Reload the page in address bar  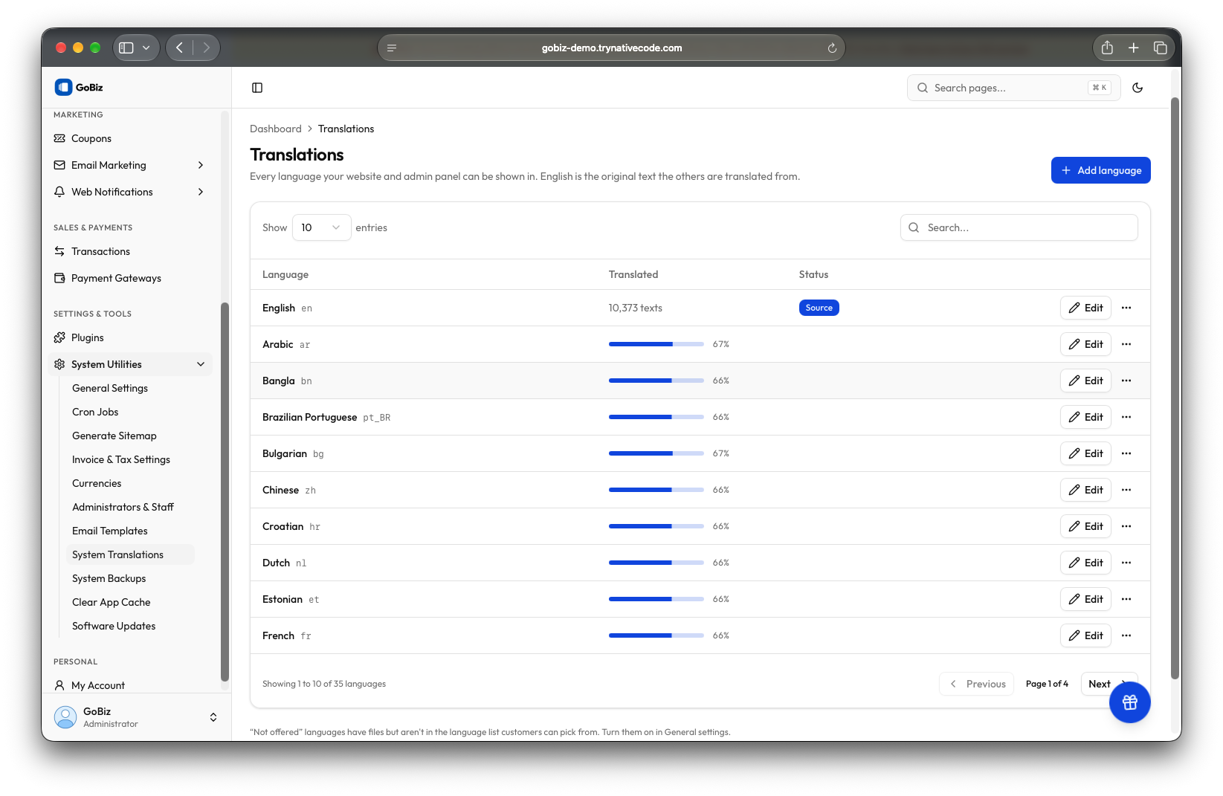(x=832, y=48)
